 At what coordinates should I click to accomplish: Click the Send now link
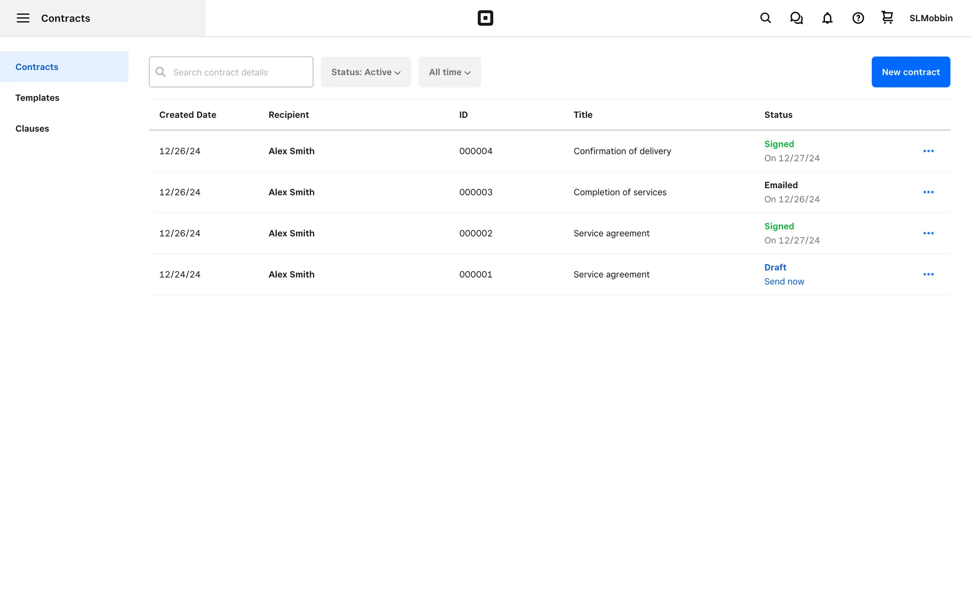tap(784, 282)
